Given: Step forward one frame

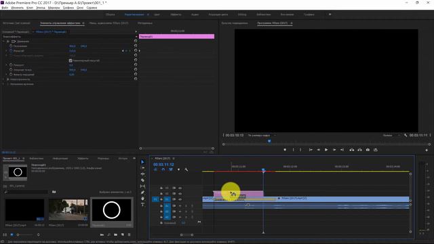Looking at the screenshot, I should 334,150.
